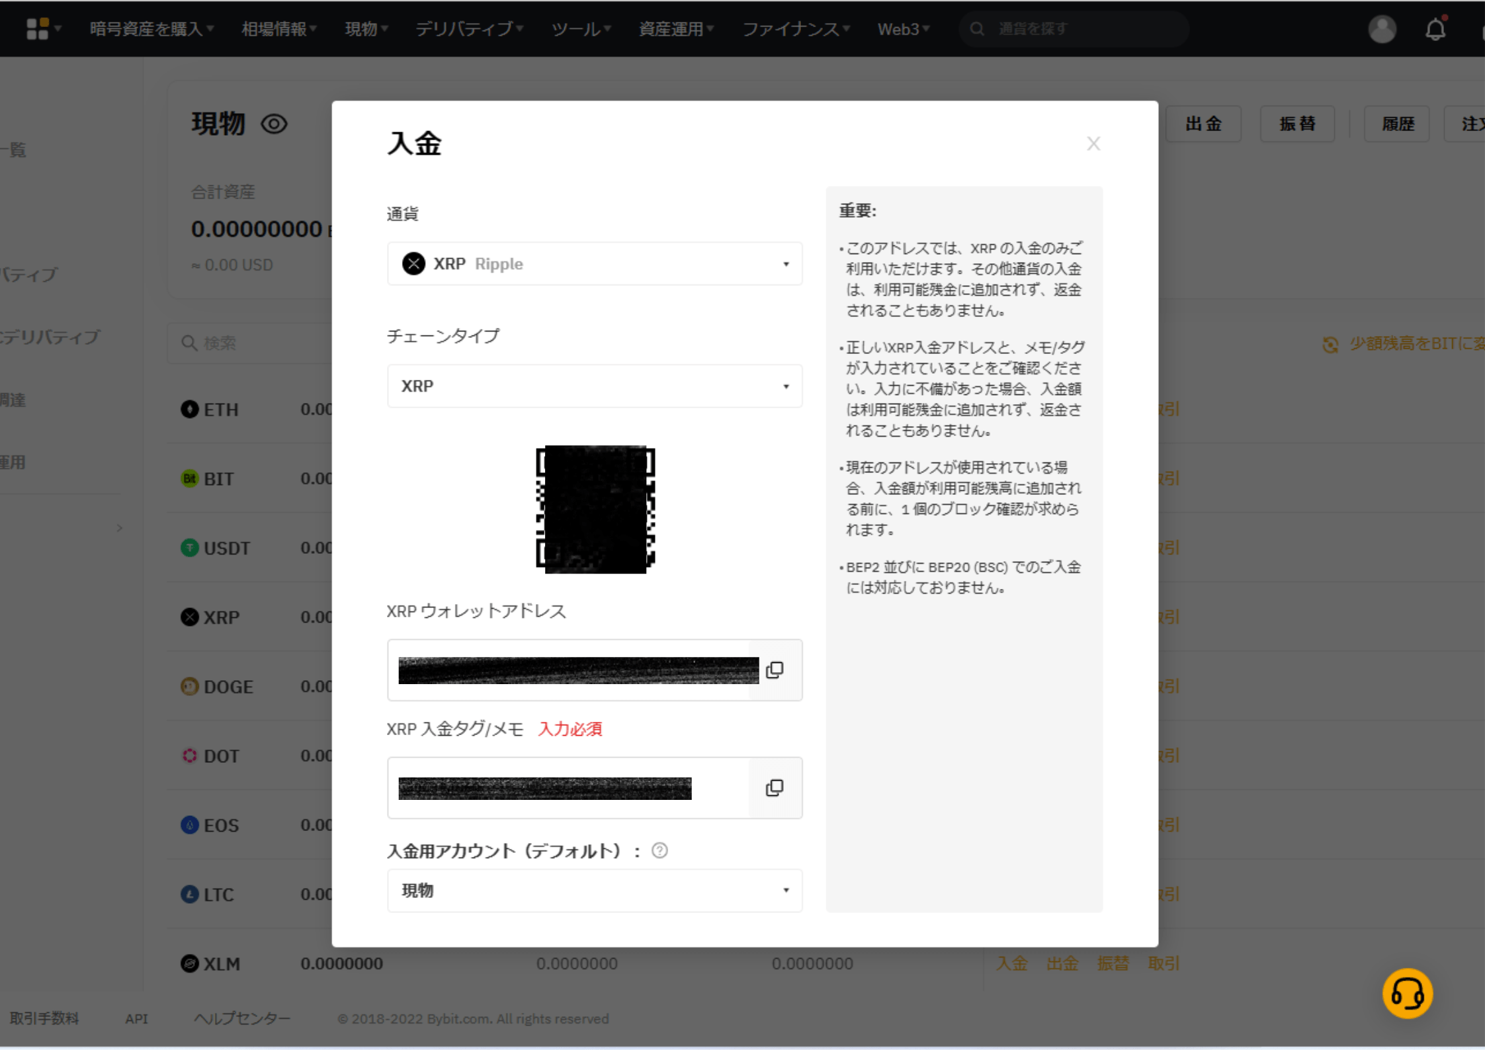Open Web3 menu
This screenshot has height=1050, width=1485.
pos(903,28)
